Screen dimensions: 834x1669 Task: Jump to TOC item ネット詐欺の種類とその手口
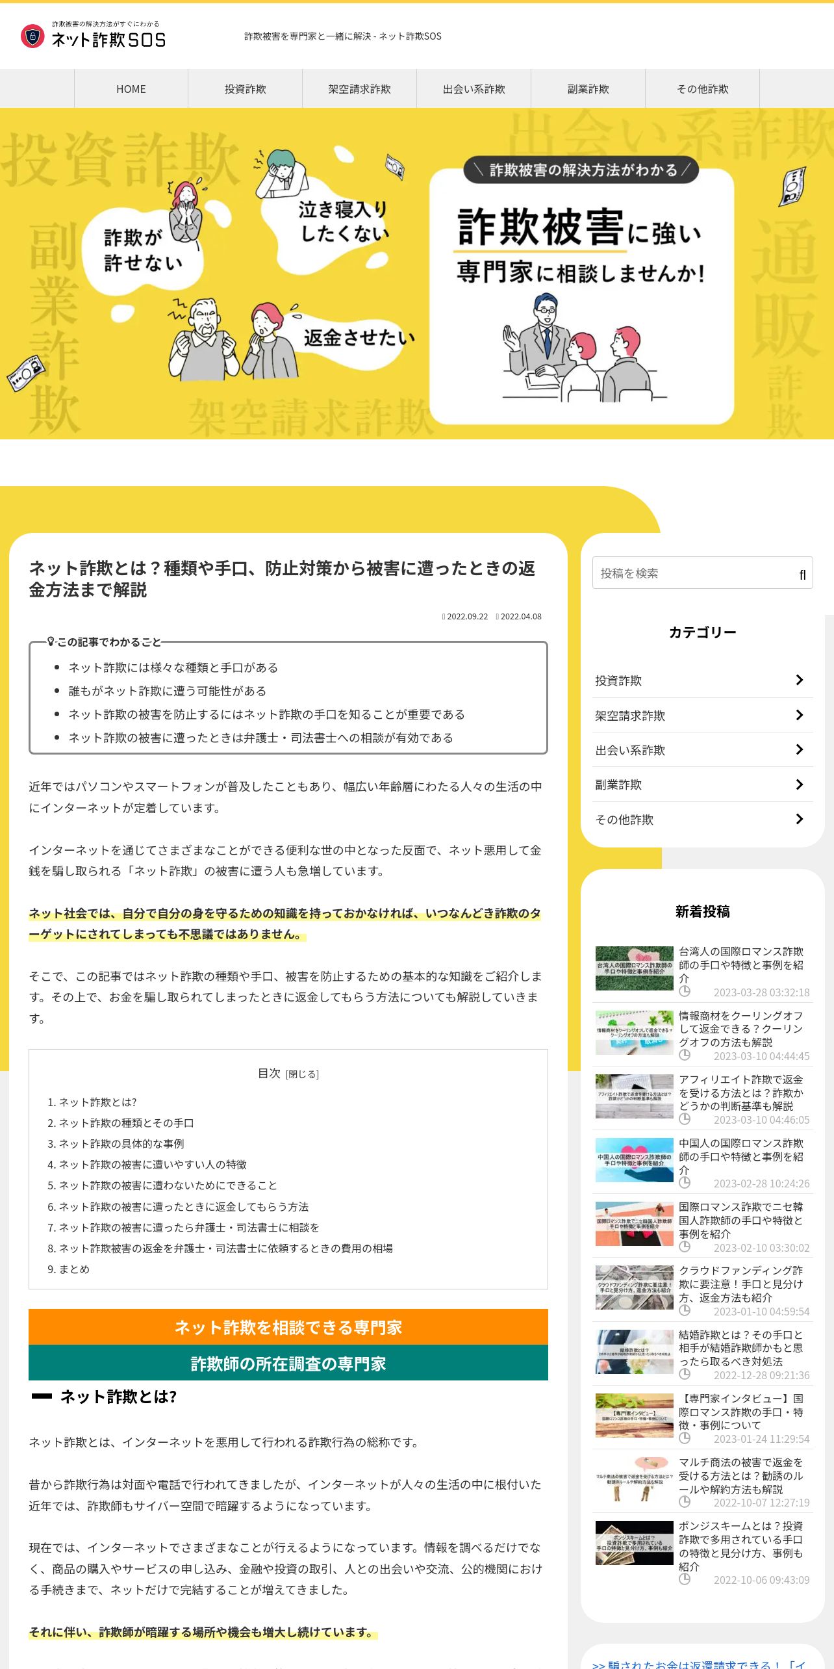pos(126,1123)
